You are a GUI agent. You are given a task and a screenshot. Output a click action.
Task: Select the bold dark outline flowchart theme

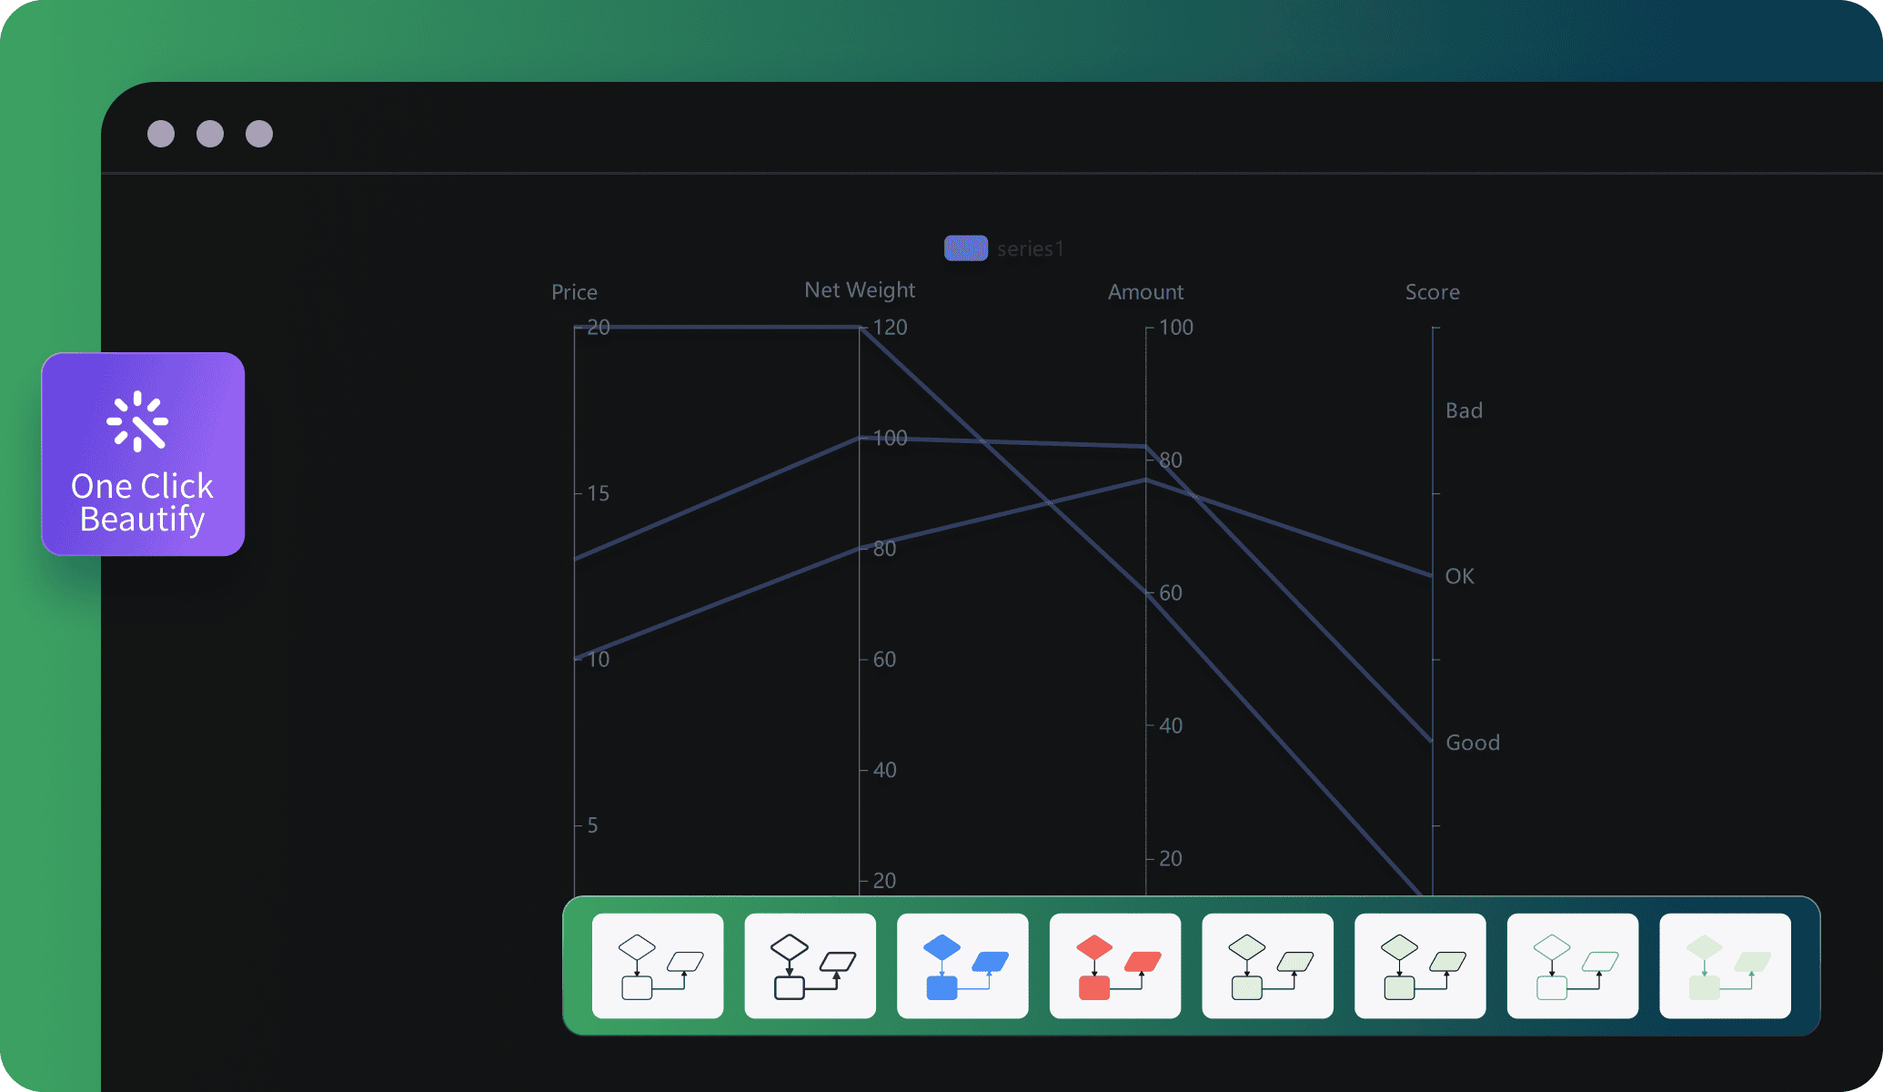click(x=811, y=966)
